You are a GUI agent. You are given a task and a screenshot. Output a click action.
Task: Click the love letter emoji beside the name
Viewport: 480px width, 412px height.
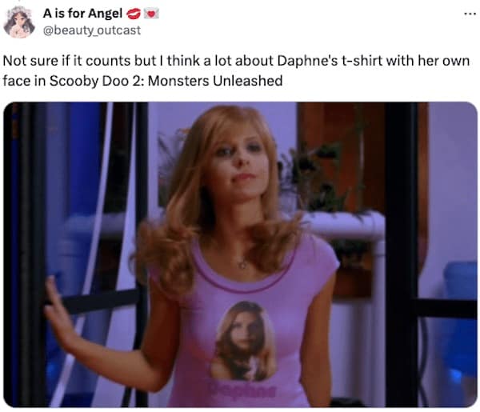(151, 14)
